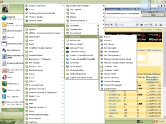
Task: Launch Windows Explorer
Action: click(82, 70)
